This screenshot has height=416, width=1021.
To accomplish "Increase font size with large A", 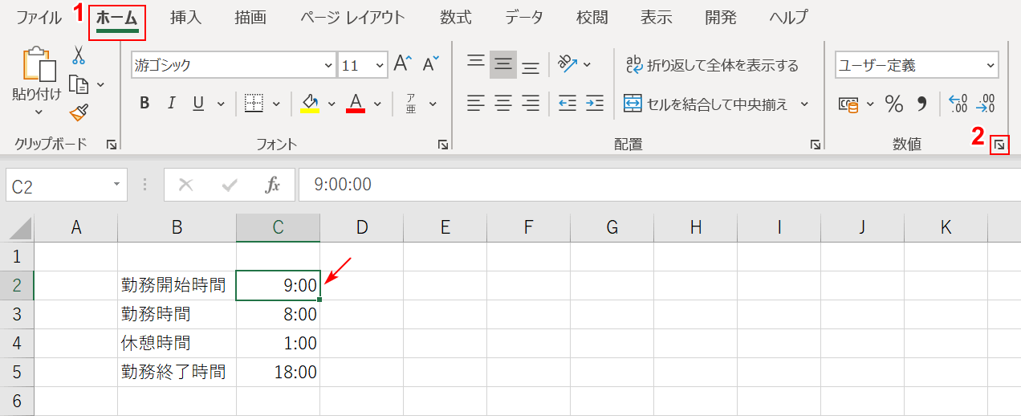I will click(x=403, y=65).
